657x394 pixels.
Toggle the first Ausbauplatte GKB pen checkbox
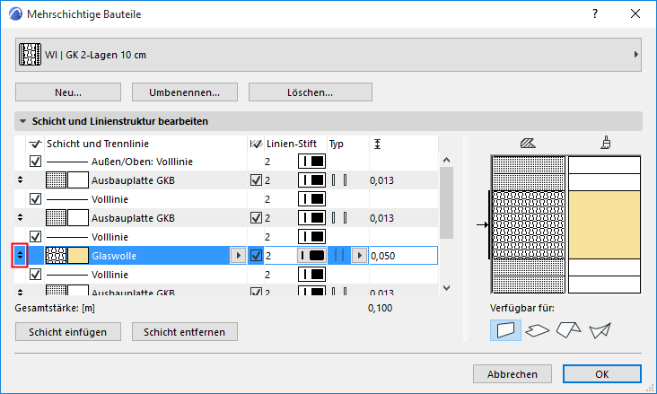pos(256,180)
